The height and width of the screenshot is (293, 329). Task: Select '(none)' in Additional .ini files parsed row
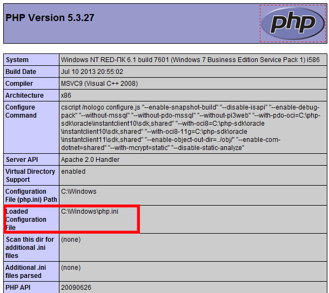point(71,268)
